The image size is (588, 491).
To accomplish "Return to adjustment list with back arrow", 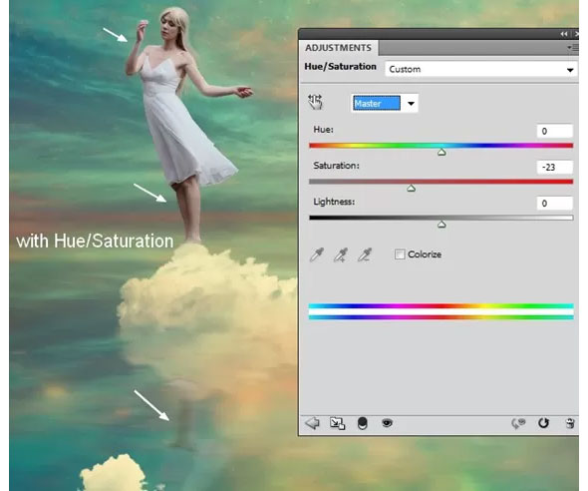I will (312, 423).
